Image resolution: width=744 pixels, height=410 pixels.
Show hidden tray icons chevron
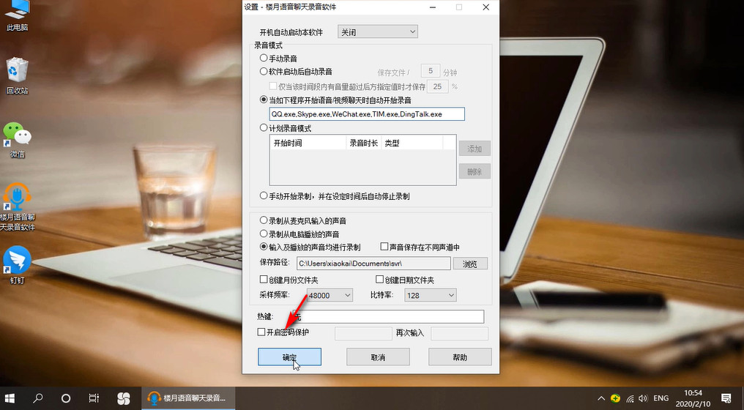point(601,398)
